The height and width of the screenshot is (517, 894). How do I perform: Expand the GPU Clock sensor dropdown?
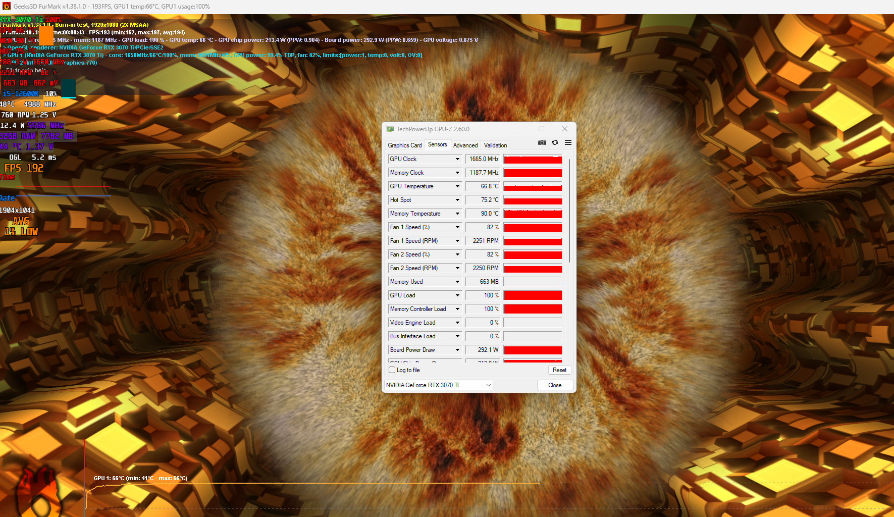pos(457,159)
